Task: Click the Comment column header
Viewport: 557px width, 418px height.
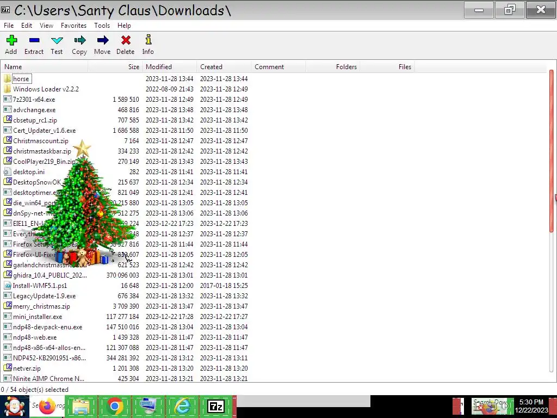Action: [278, 67]
